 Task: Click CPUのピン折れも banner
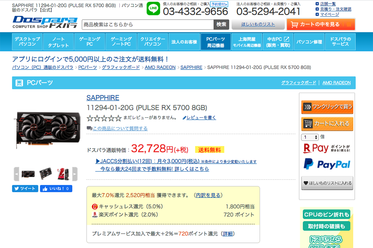(326, 215)
